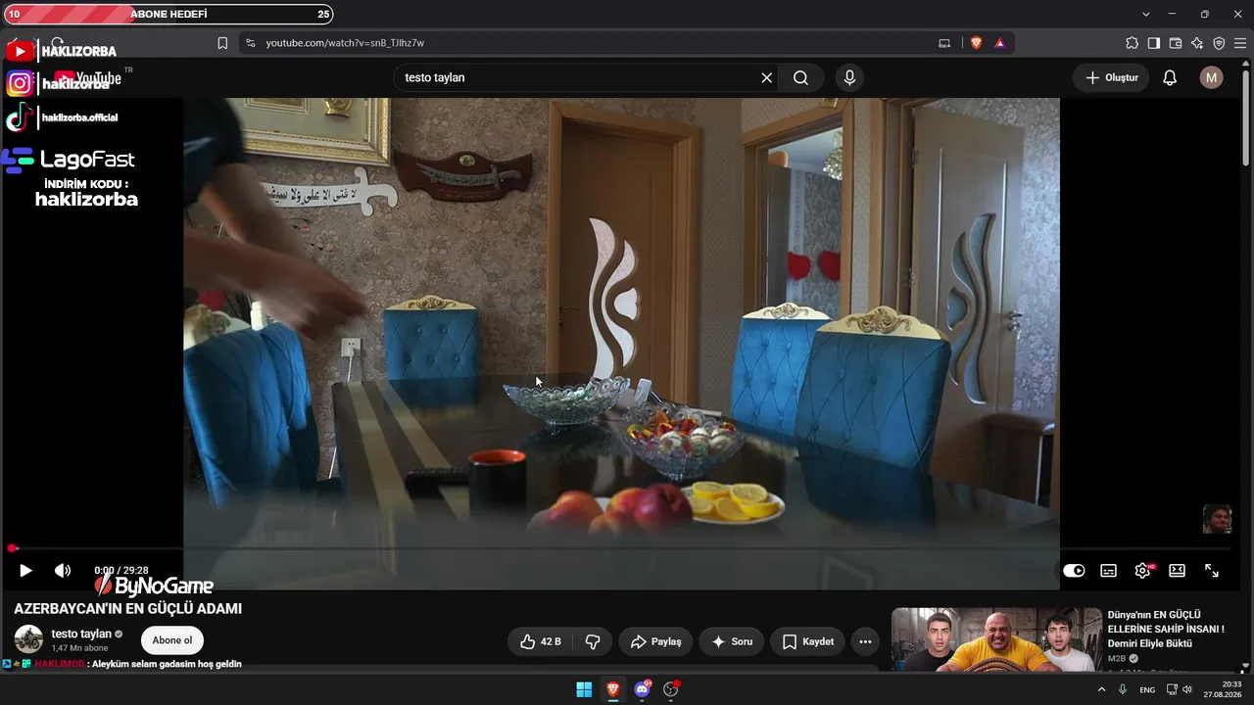
Task: Play the video with the play button
Action: 25,570
